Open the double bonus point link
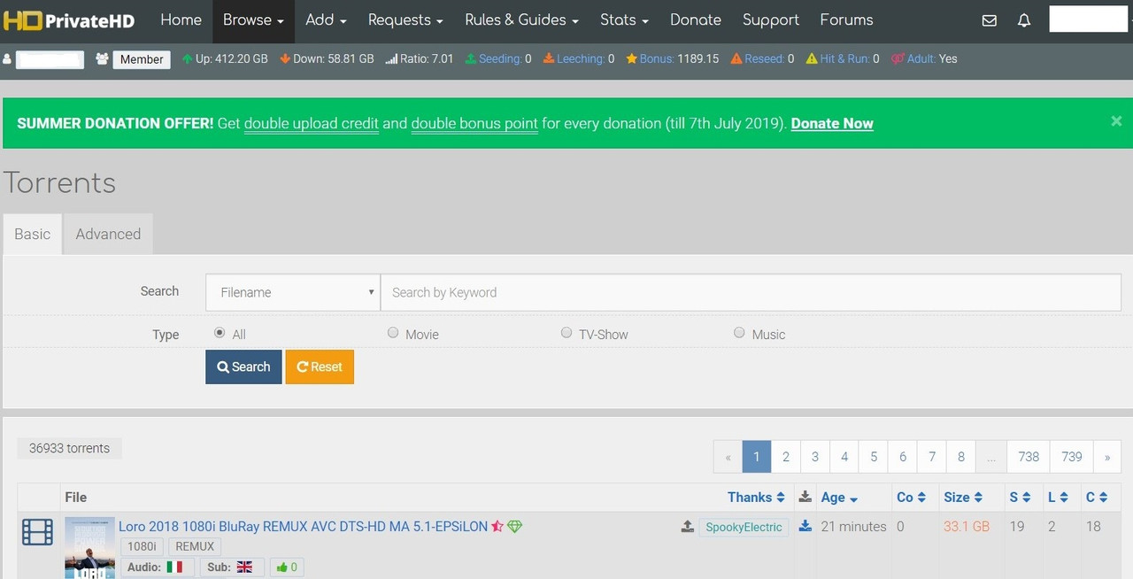1133x579 pixels. coord(474,124)
